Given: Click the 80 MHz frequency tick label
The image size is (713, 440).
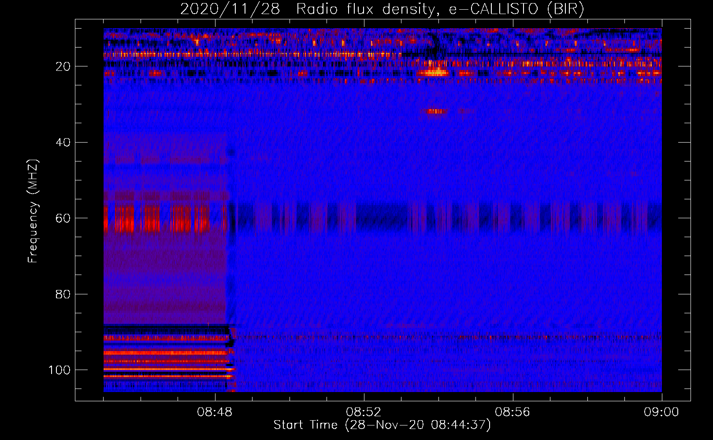Looking at the screenshot, I should coord(63,294).
